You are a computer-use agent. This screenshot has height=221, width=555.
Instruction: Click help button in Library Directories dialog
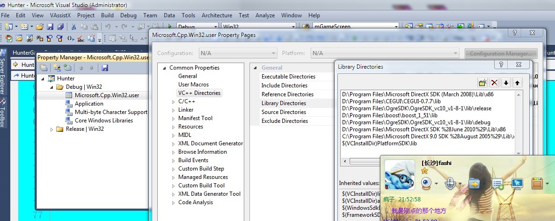501,64
